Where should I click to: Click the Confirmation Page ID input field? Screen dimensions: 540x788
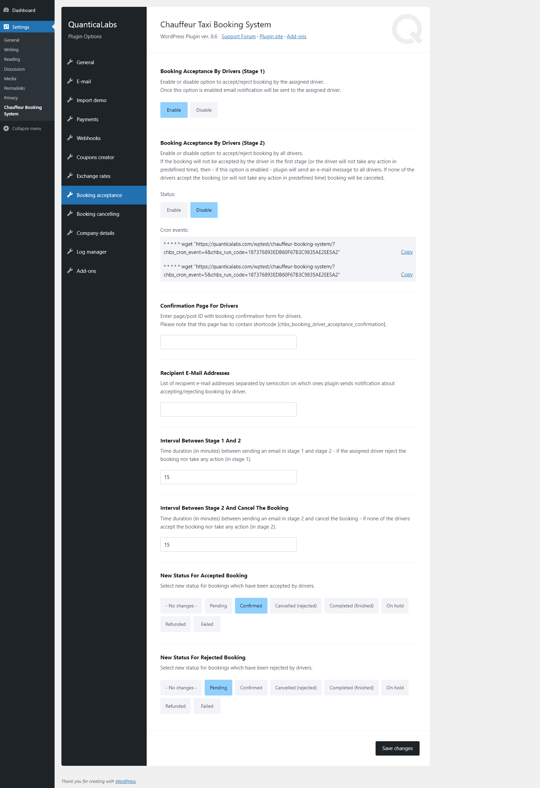tap(228, 342)
